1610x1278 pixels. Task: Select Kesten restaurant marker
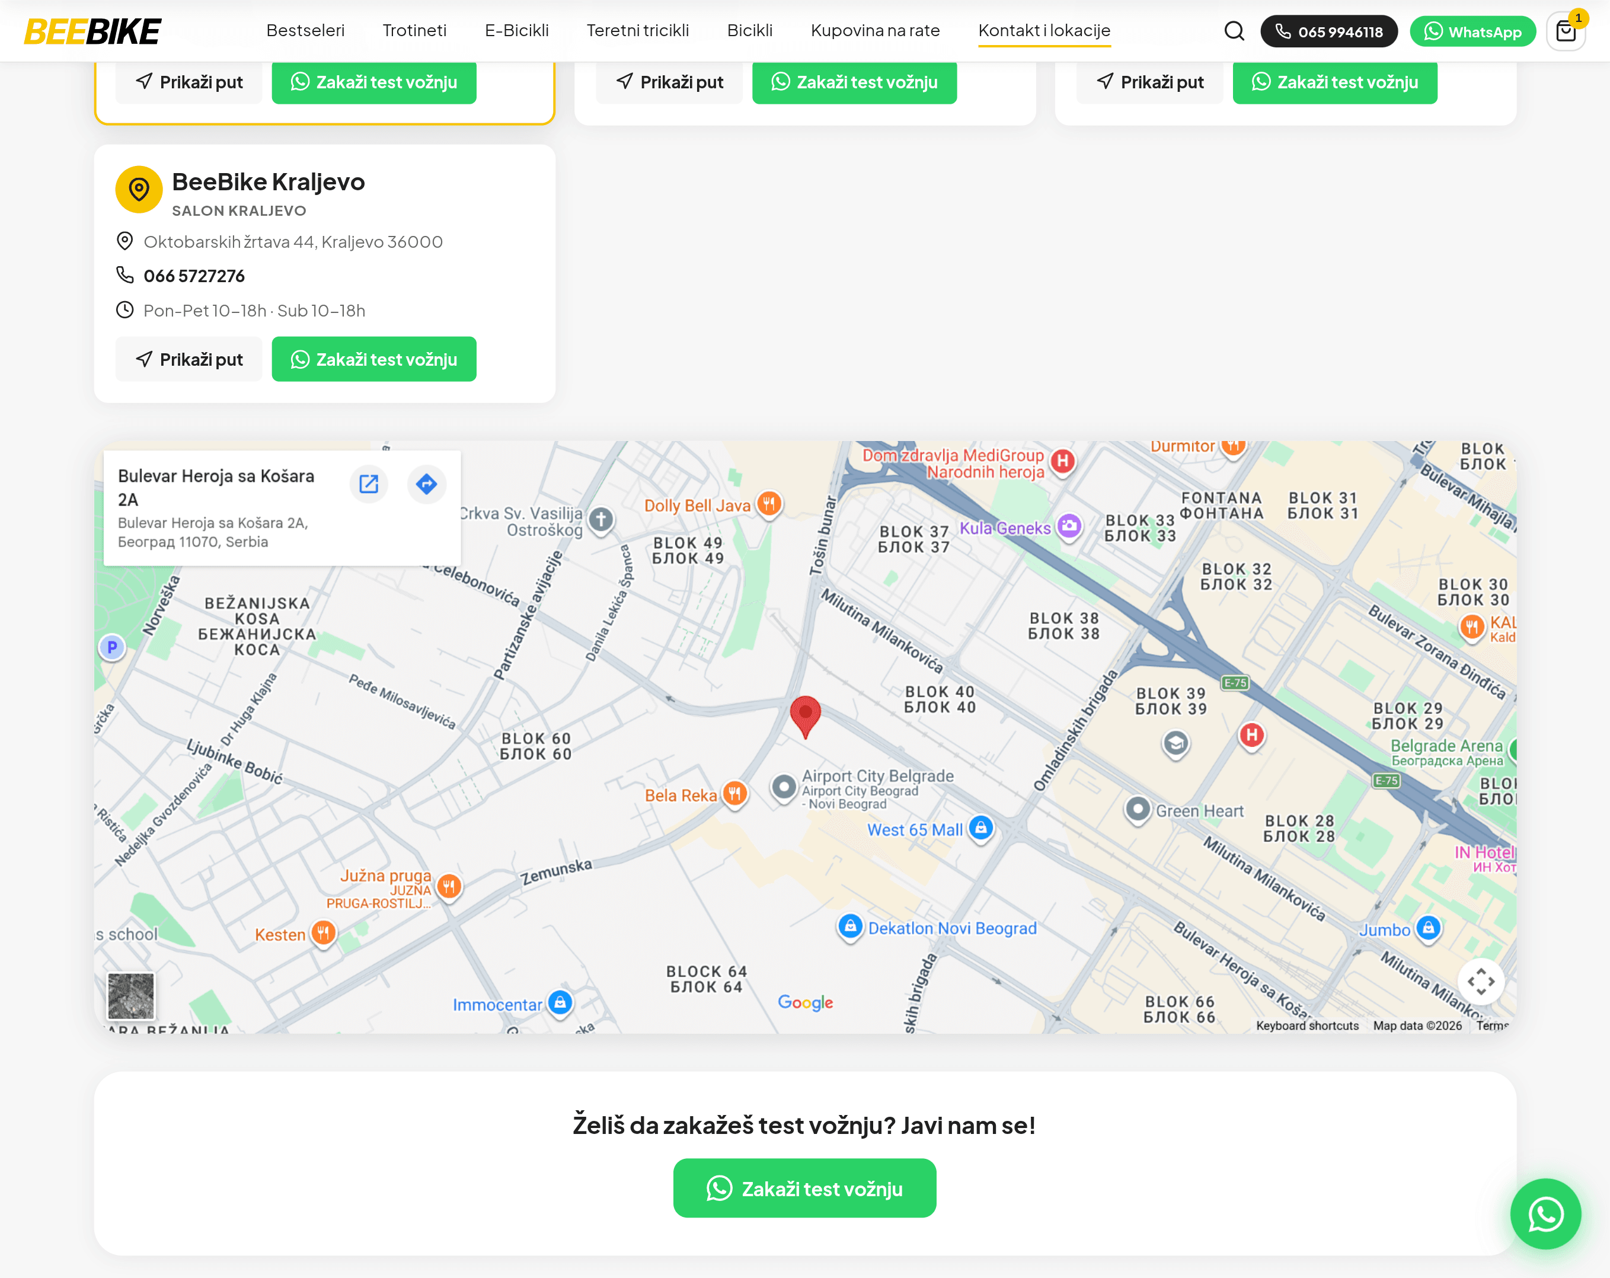(323, 934)
